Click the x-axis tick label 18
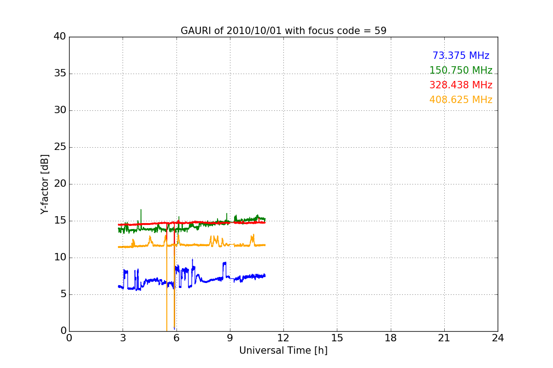 (391, 338)
